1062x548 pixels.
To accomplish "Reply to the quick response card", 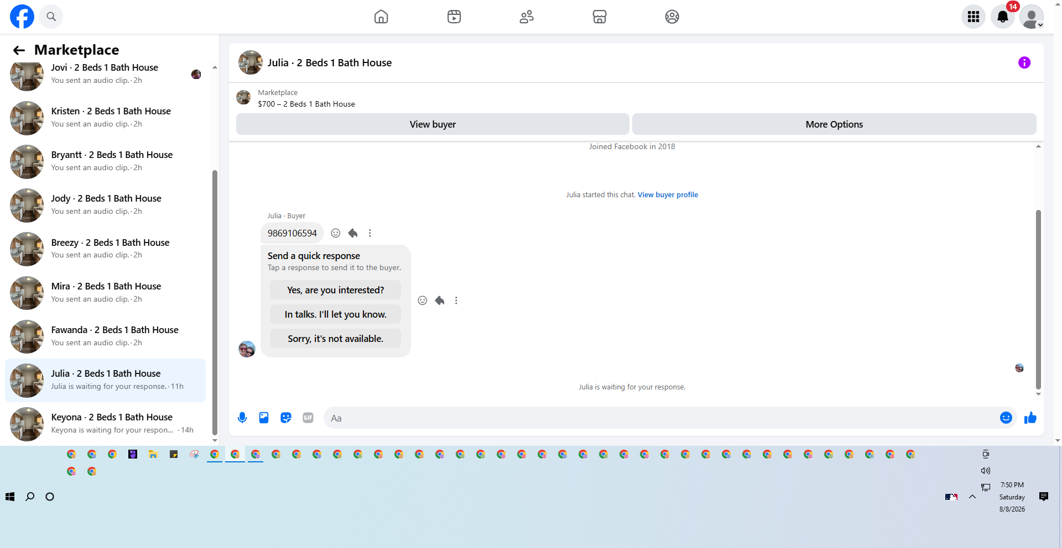I will pyautogui.click(x=440, y=301).
